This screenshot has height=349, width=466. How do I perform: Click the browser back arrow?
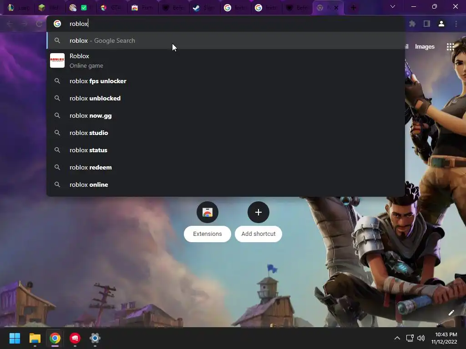pos(10,24)
